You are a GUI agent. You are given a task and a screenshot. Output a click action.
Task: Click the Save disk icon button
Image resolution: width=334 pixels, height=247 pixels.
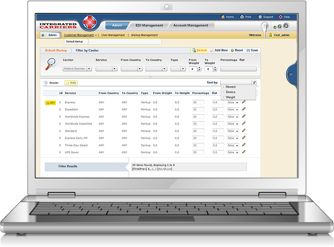[248, 50]
